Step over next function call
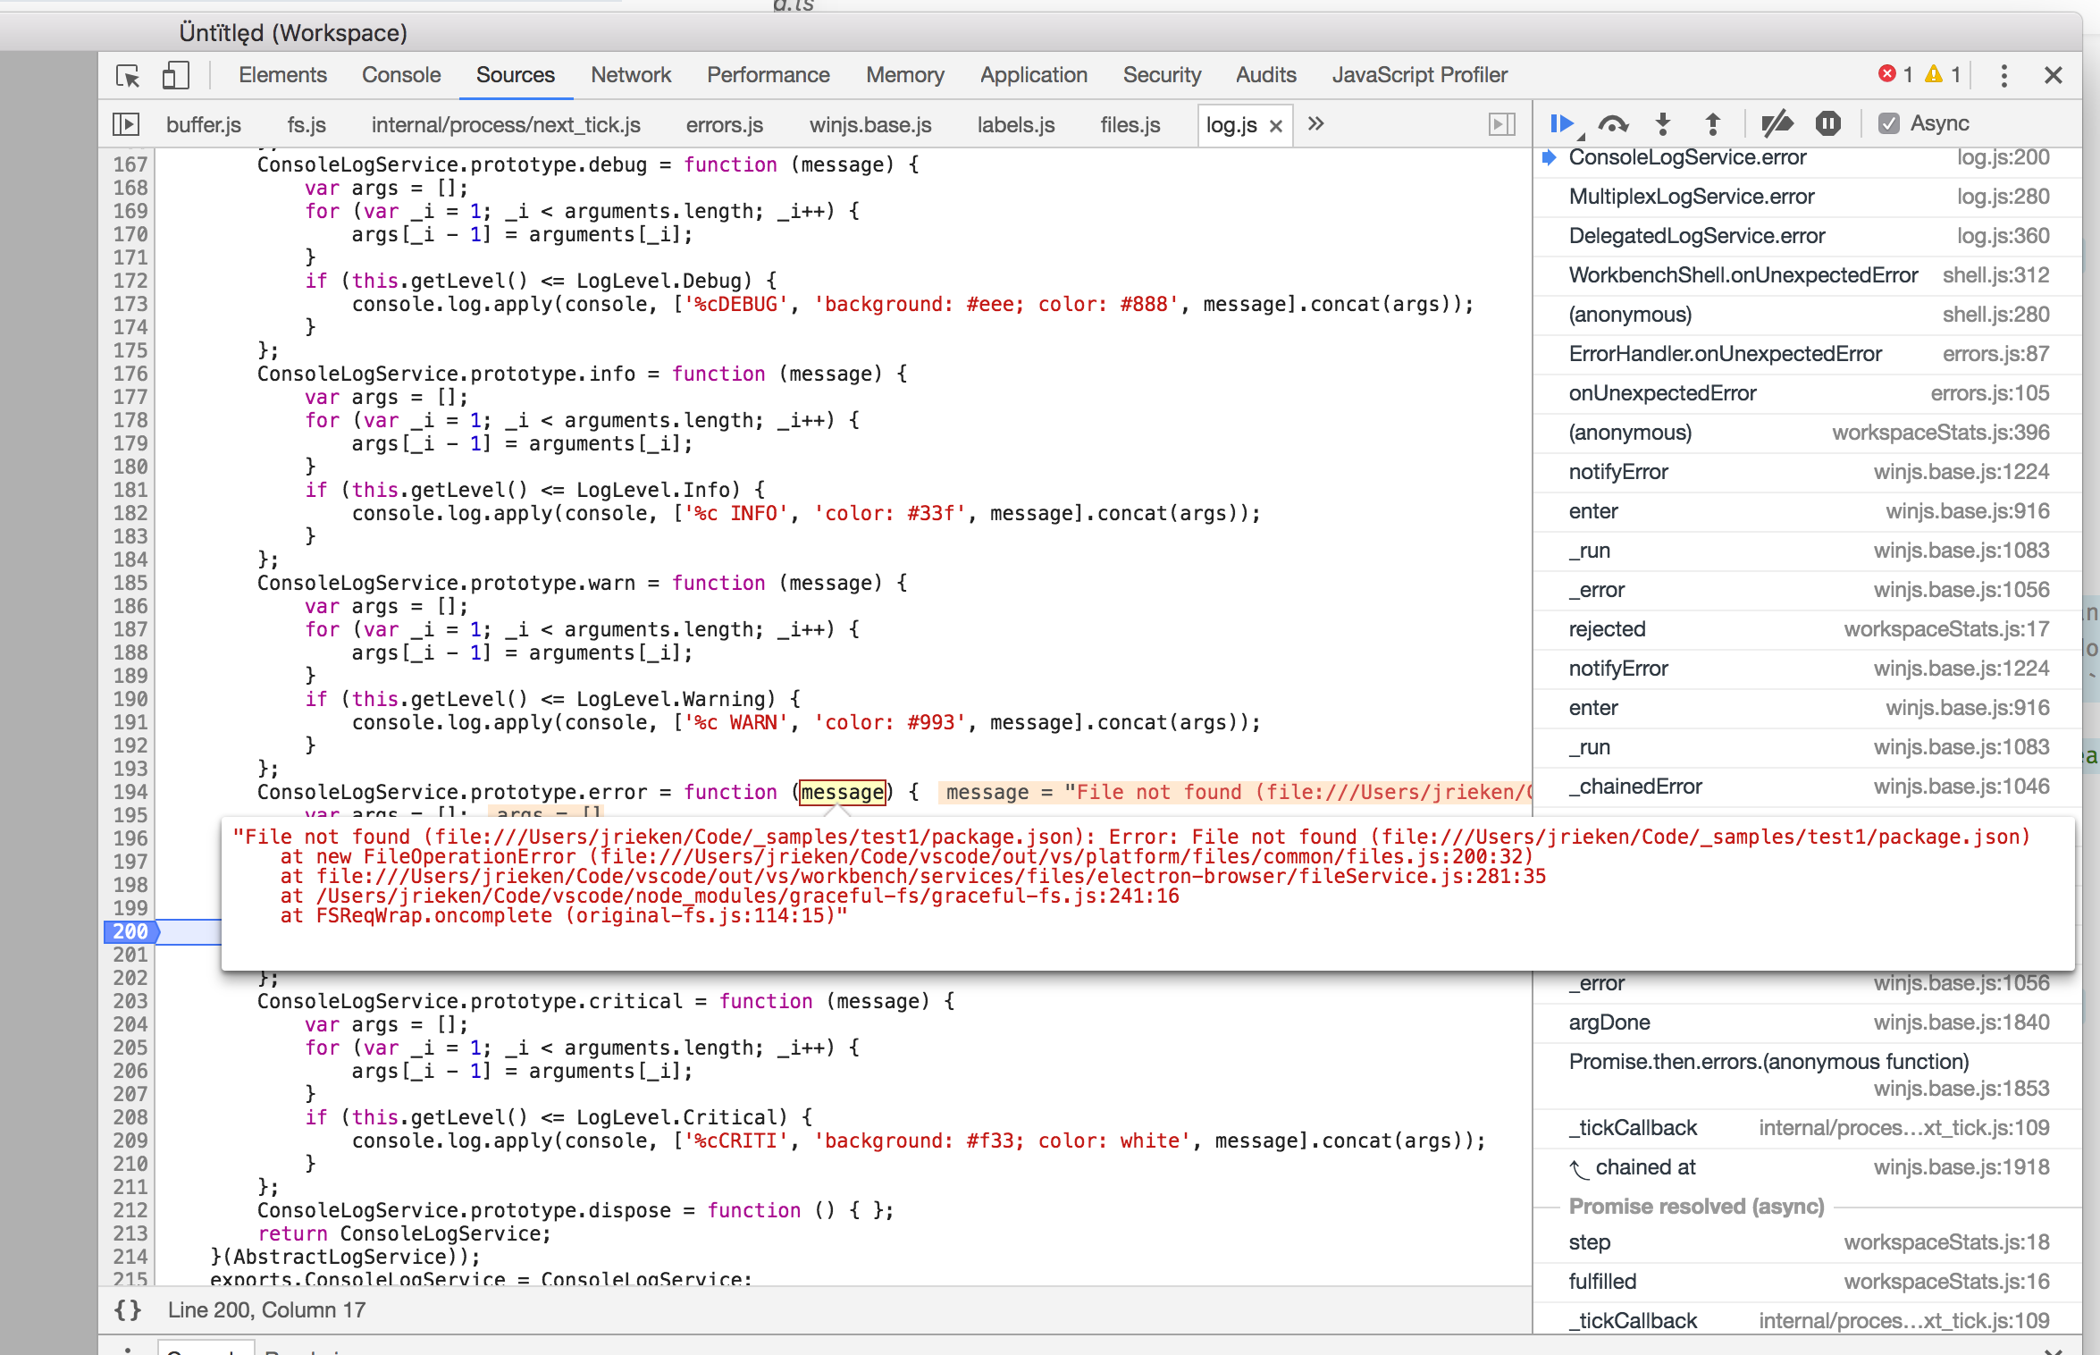Viewport: 2100px width, 1355px height. coord(1613,123)
